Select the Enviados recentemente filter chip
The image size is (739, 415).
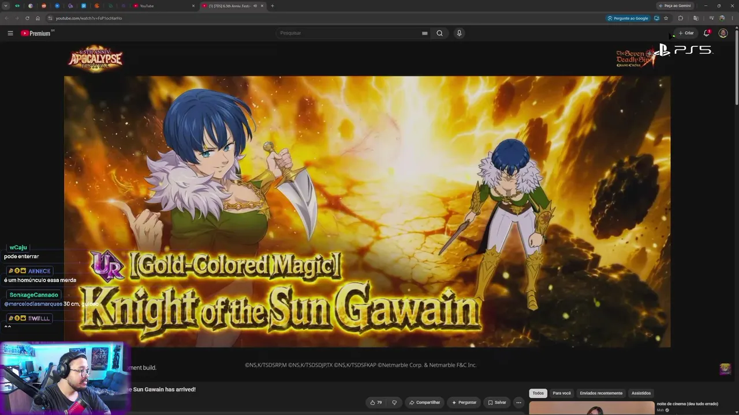[601, 393]
